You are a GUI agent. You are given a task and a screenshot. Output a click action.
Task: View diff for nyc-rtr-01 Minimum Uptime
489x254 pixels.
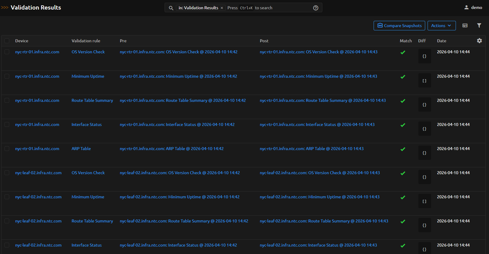pyautogui.click(x=424, y=81)
